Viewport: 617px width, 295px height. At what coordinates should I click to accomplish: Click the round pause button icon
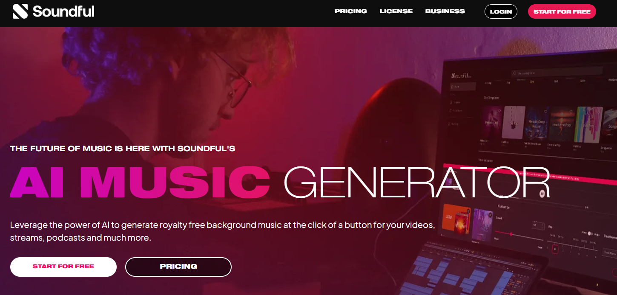coord(542,194)
